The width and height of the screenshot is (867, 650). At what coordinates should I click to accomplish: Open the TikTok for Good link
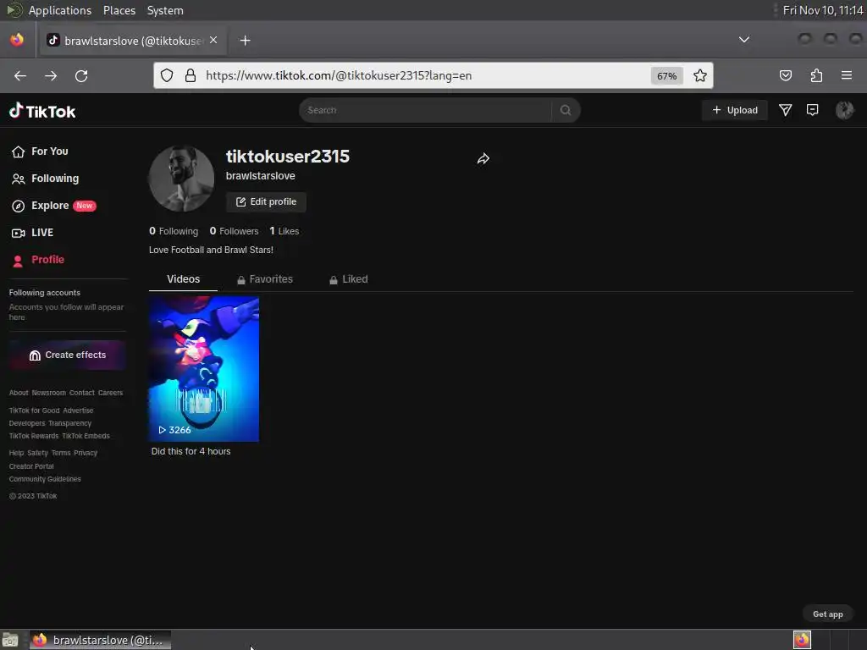(34, 410)
